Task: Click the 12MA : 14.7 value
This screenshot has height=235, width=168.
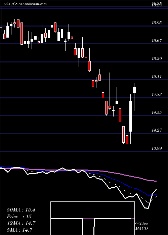Action: point(21,223)
